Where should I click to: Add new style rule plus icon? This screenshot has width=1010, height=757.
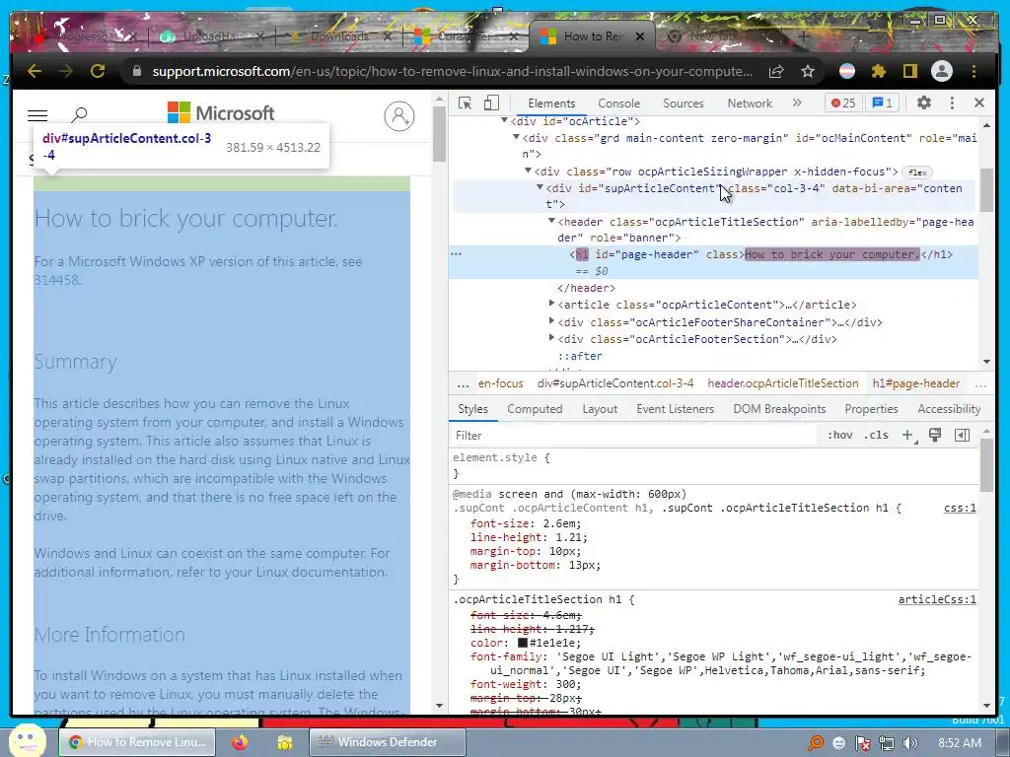click(x=907, y=436)
